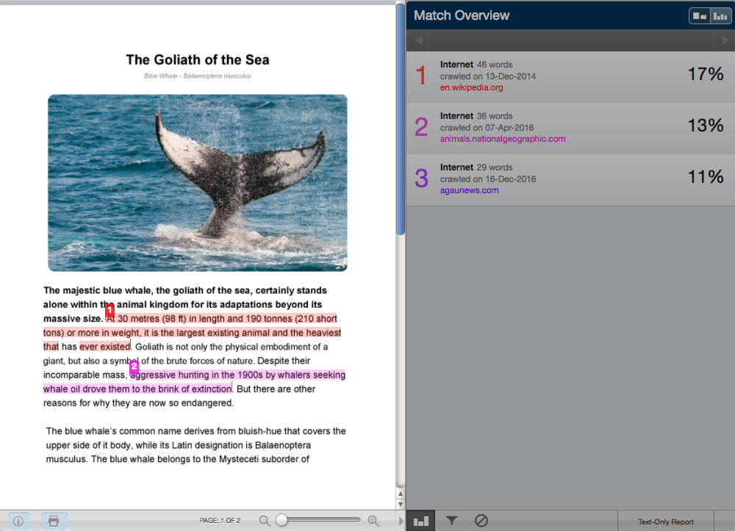The width and height of the screenshot is (735, 531).
Task: Open the document info icon
Action: coord(19,521)
